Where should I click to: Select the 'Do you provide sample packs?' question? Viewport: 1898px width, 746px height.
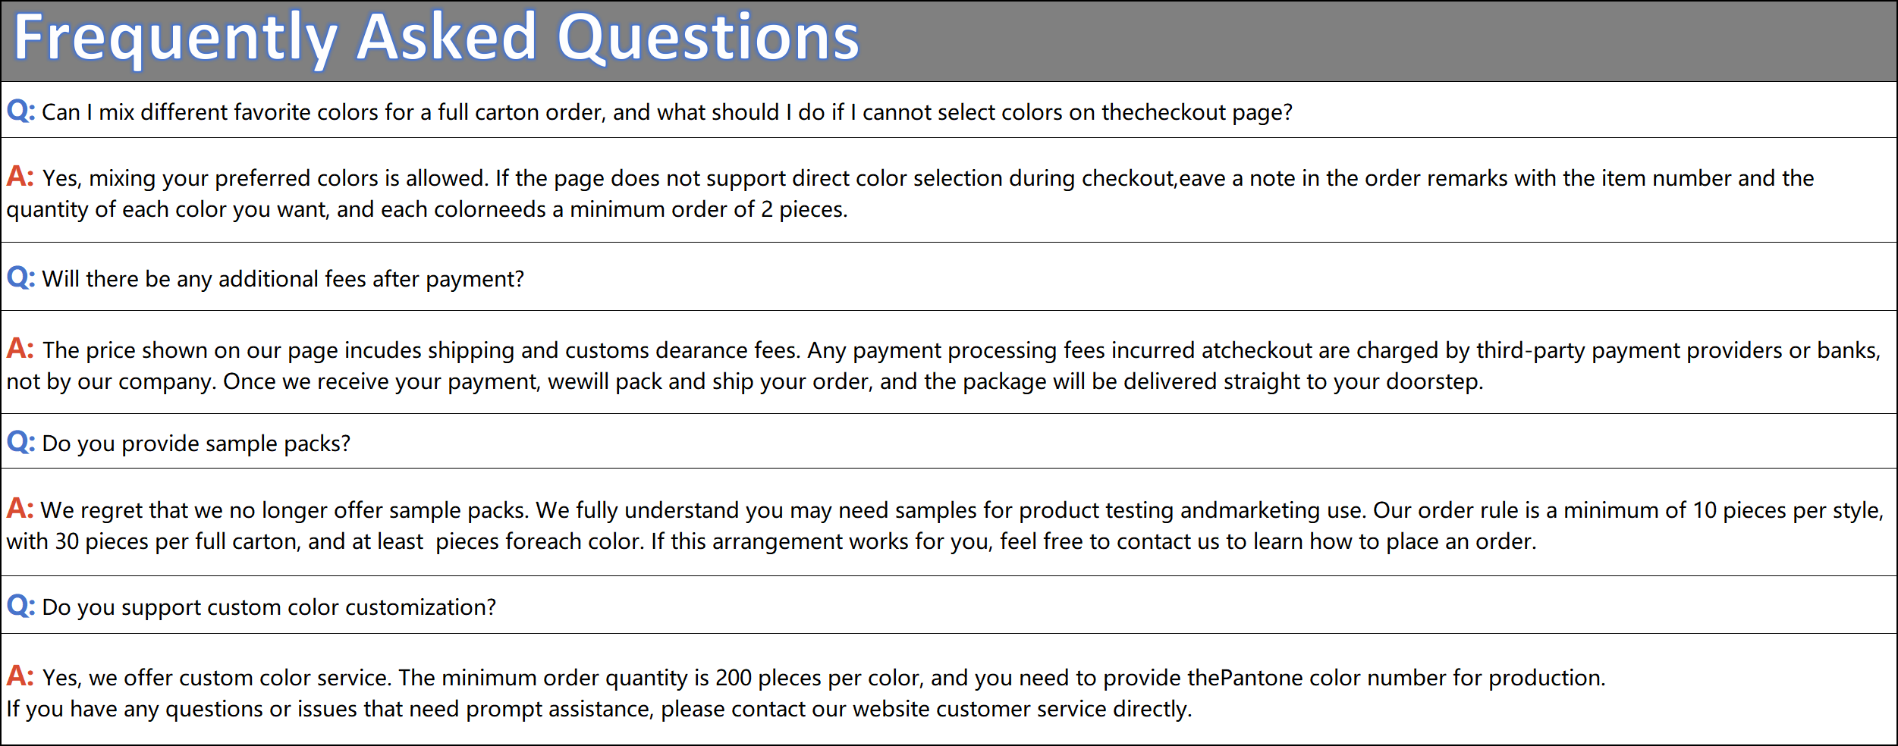pos(196,444)
